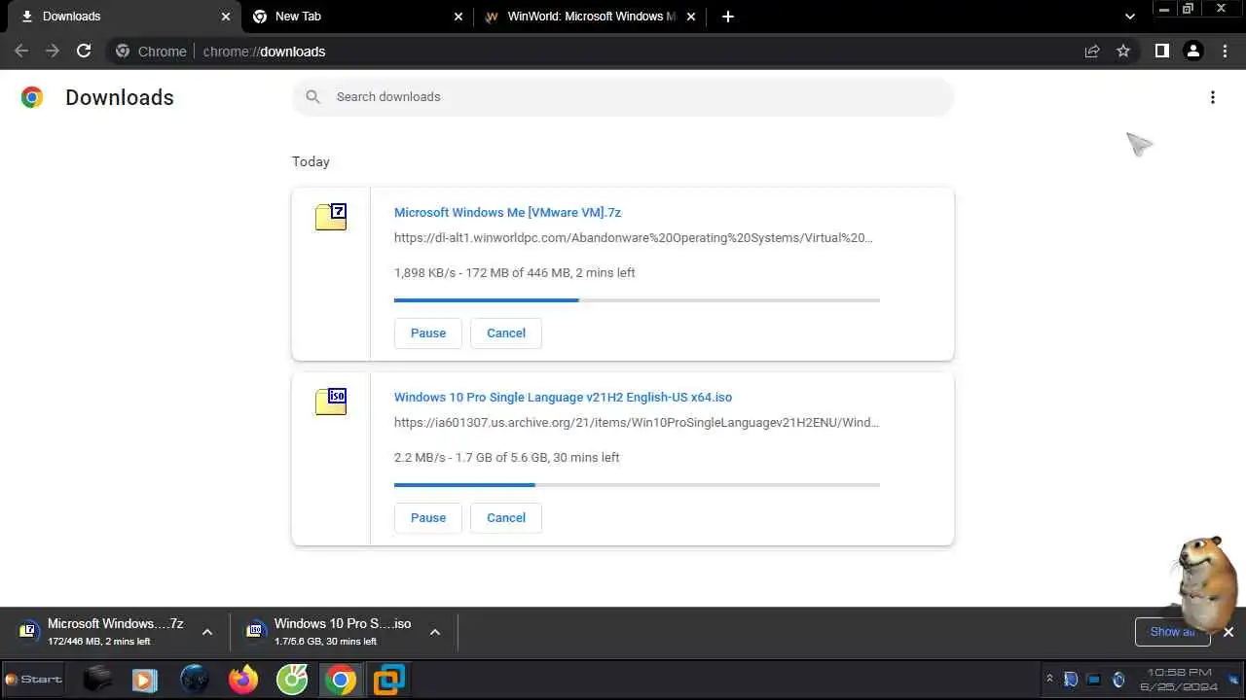Focus the Search downloads field

623,96
